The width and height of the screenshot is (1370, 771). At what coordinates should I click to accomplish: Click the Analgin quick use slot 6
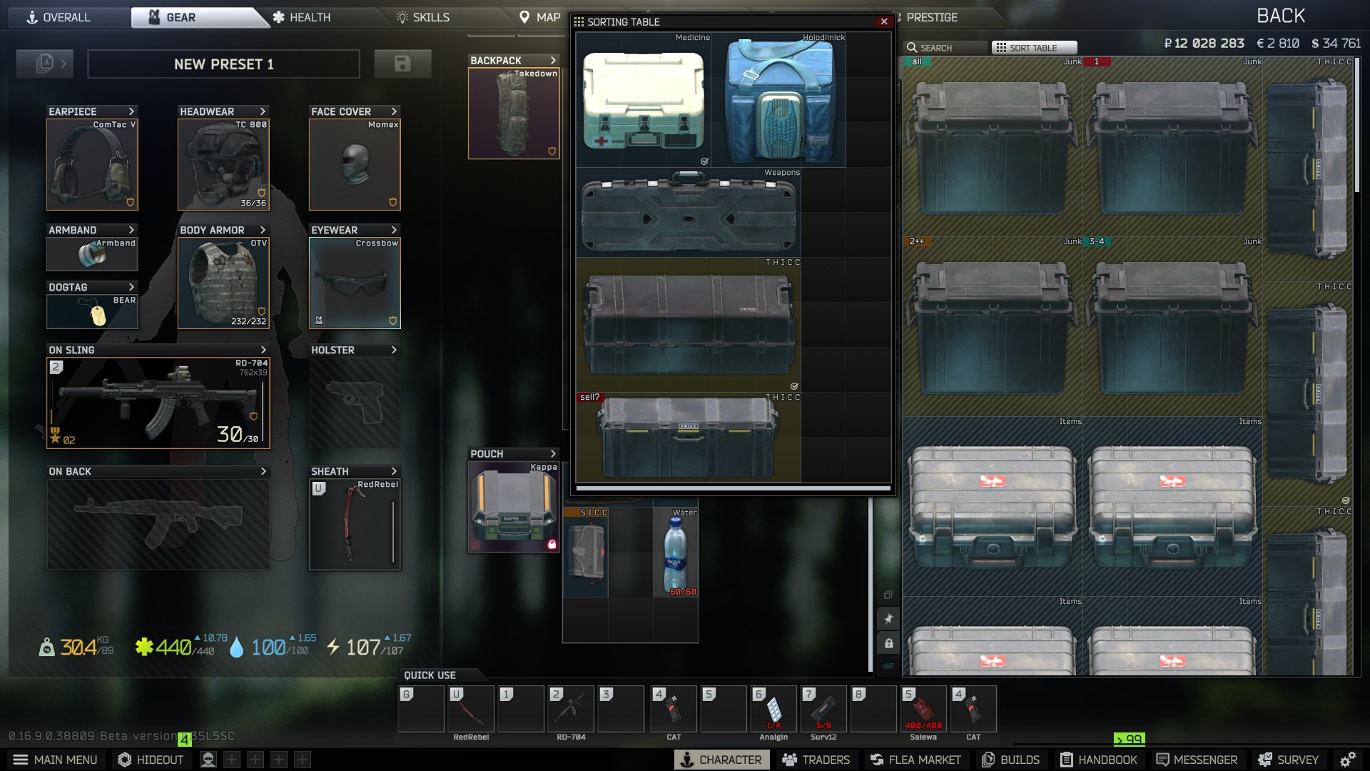pyautogui.click(x=773, y=709)
